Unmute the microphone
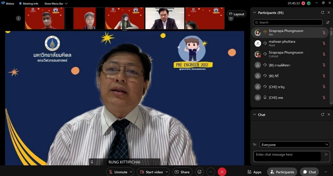 tap(117, 172)
